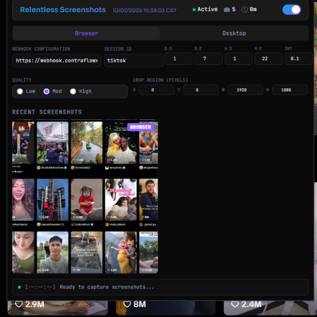Open the Browser tab
The width and height of the screenshot is (317, 317).
tap(86, 33)
